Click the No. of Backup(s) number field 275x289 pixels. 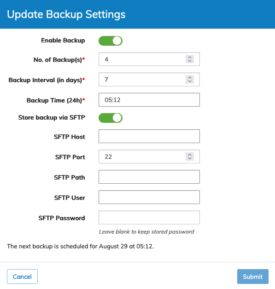pos(149,59)
